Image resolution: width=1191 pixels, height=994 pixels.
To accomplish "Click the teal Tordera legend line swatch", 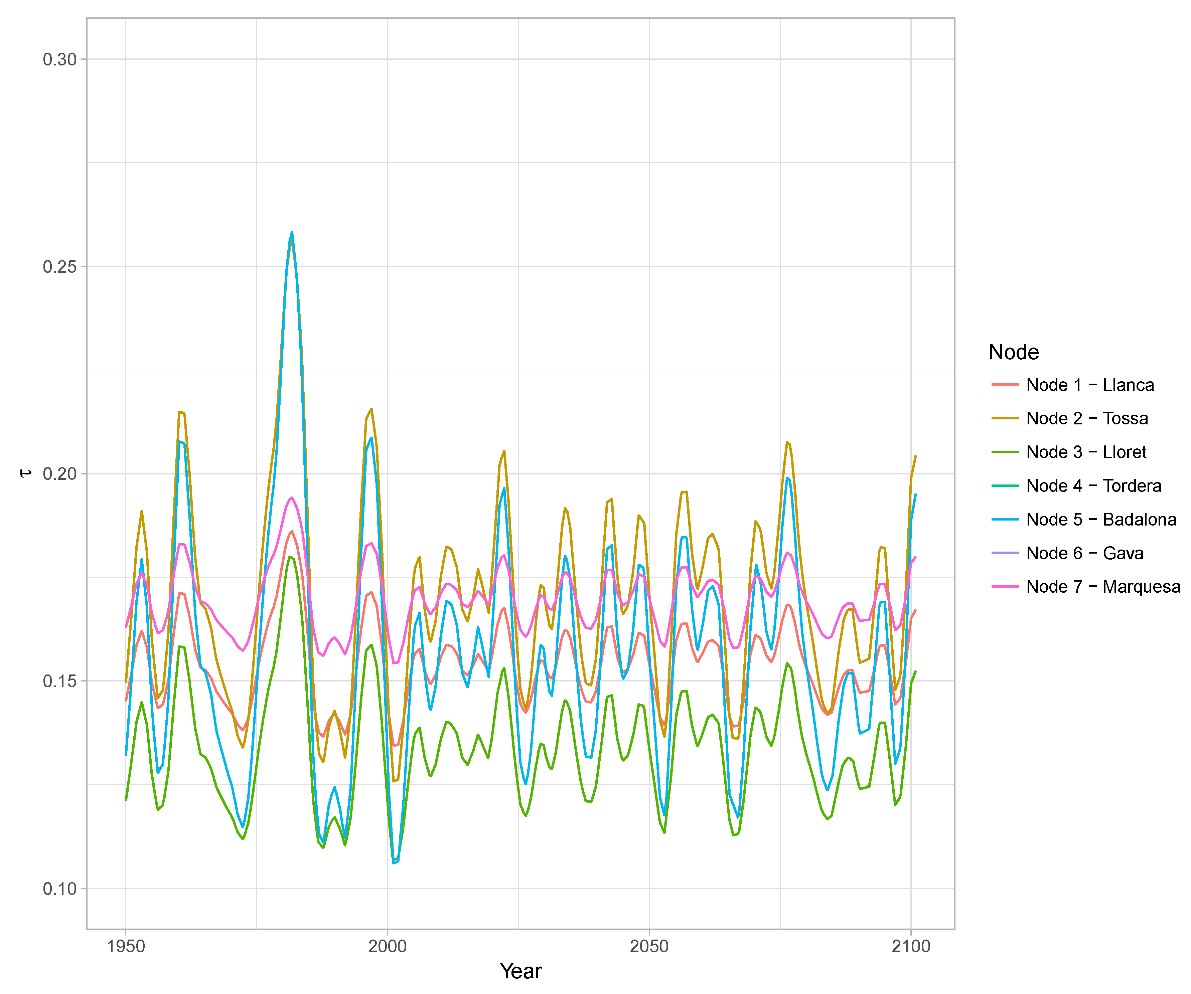I will 1005,486.
